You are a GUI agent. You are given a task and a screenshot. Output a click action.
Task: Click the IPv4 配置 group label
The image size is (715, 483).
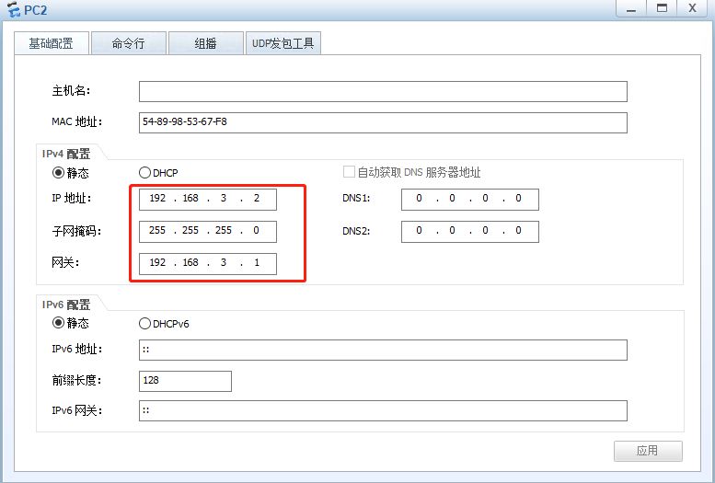(x=66, y=154)
